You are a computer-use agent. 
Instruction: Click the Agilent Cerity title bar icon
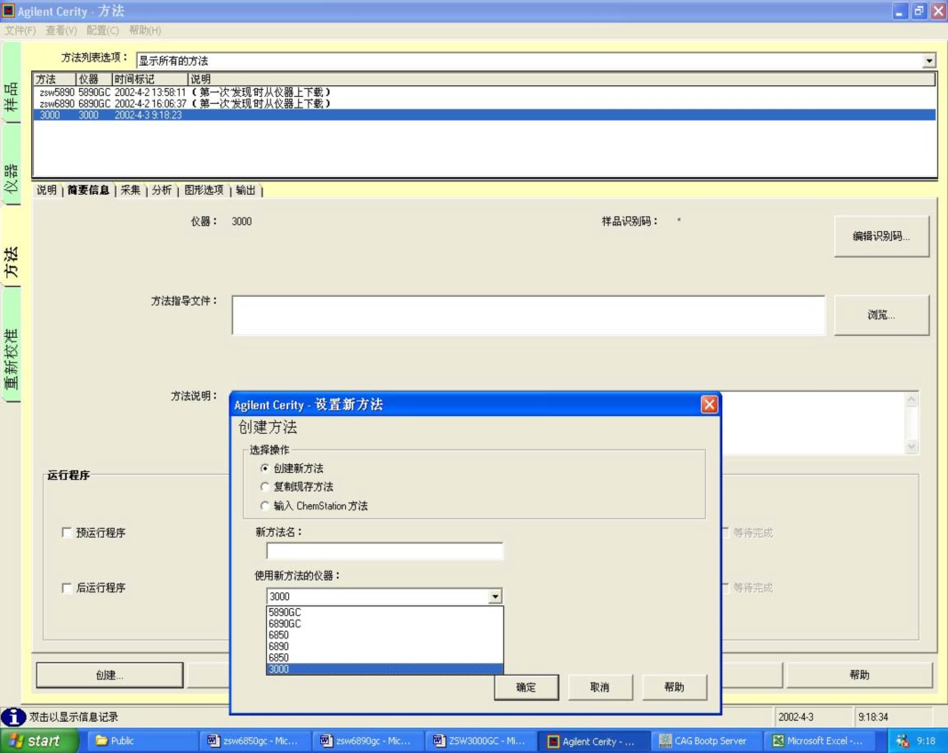click(x=9, y=11)
